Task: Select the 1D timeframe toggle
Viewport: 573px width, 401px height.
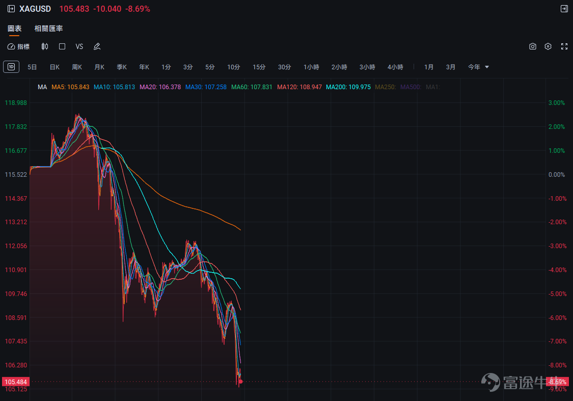Action: (11, 67)
